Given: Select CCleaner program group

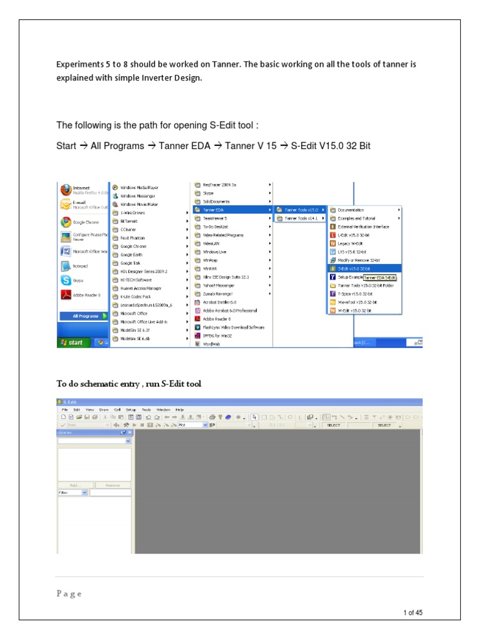Looking at the screenshot, I should [x=150, y=230].
